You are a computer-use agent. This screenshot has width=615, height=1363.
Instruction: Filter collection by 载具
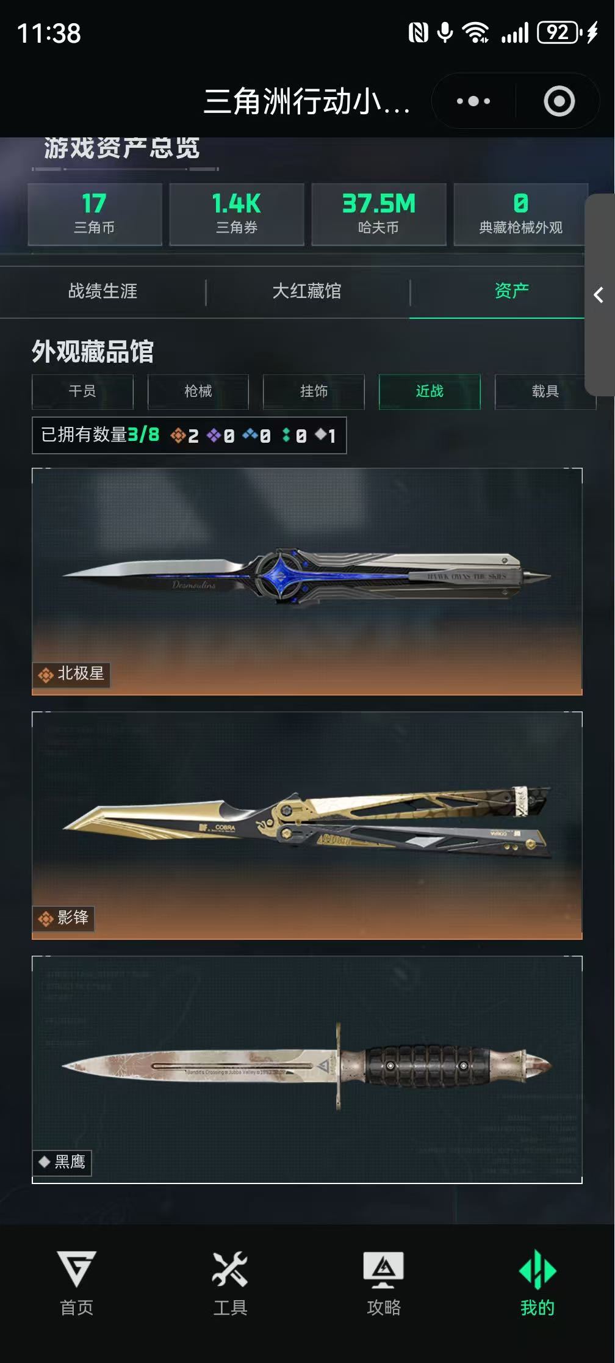tap(545, 391)
